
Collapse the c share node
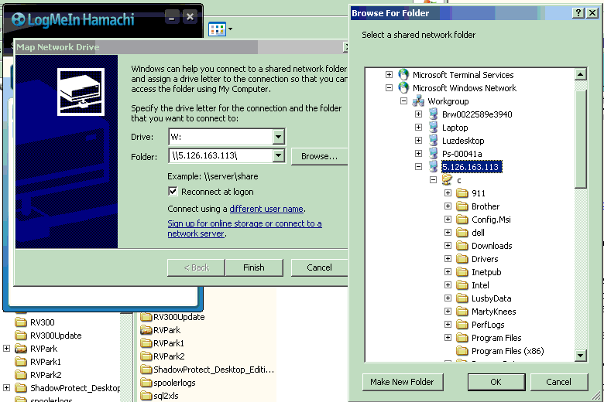(x=433, y=179)
